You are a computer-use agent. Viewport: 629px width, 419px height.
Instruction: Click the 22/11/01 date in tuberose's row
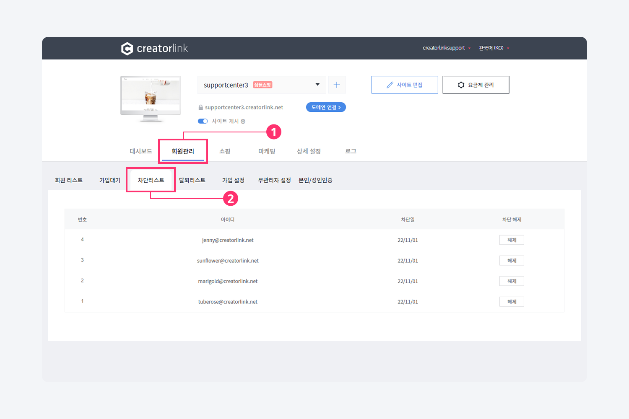click(x=408, y=302)
